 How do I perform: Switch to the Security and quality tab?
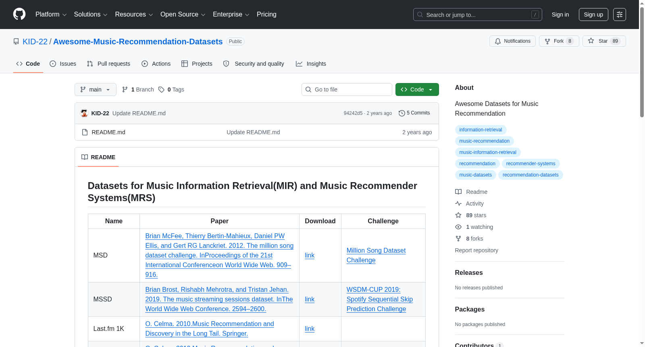coord(254,64)
